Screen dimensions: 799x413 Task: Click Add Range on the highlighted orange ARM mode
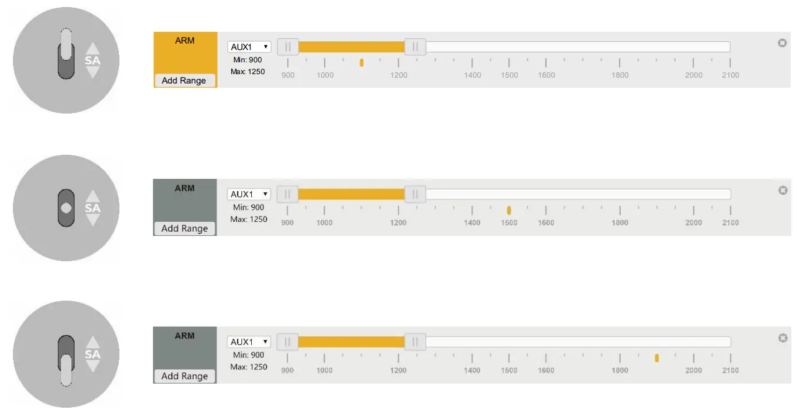(x=184, y=81)
